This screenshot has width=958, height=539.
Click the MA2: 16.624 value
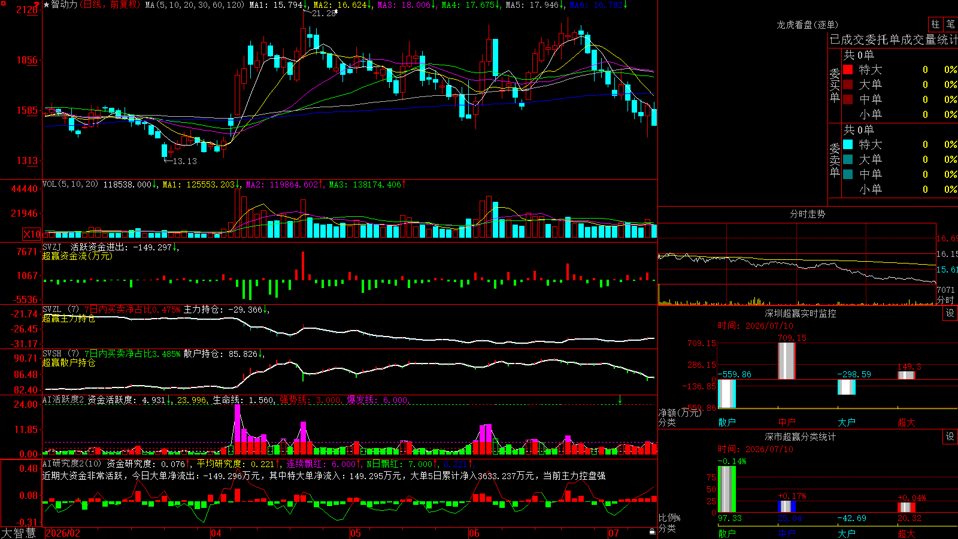point(340,5)
